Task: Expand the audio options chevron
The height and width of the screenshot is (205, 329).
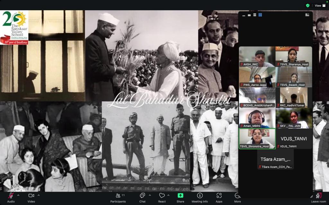Action: point(18,195)
